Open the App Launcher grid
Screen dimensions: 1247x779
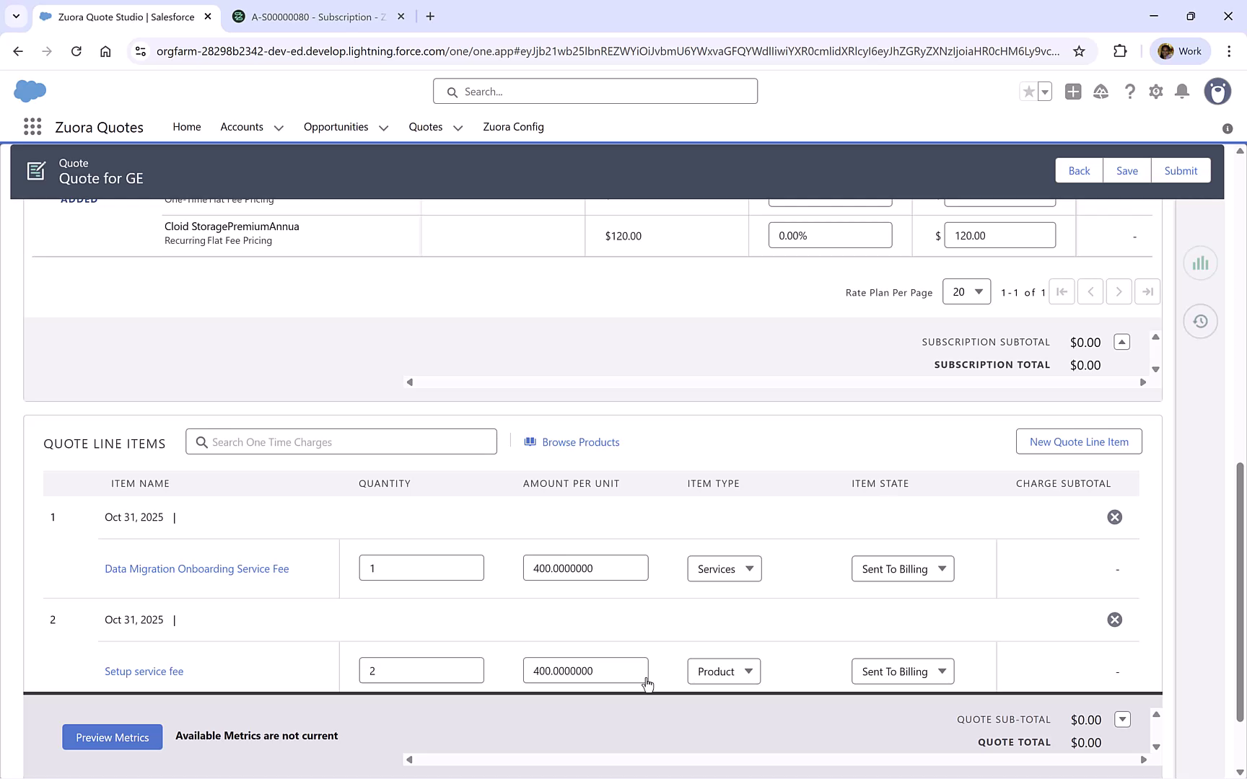(x=32, y=126)
